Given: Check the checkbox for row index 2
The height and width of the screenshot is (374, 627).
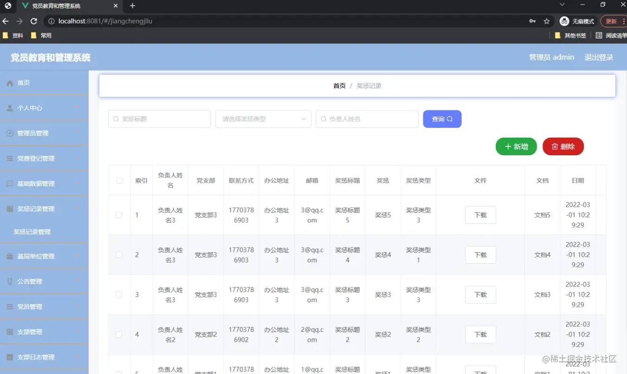Looking at the screenshot, I should (x=119, y=255).
